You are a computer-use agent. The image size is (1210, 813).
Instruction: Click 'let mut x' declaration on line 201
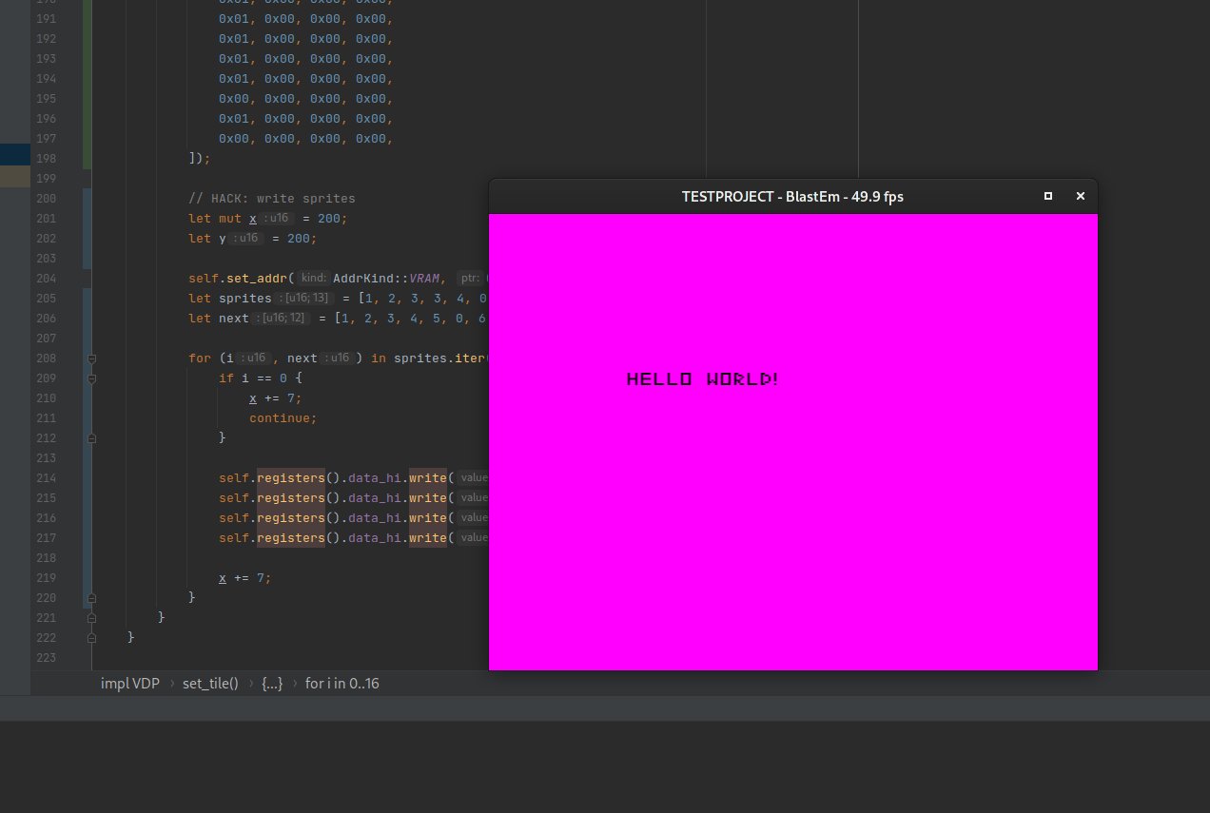tap(223, 219)
